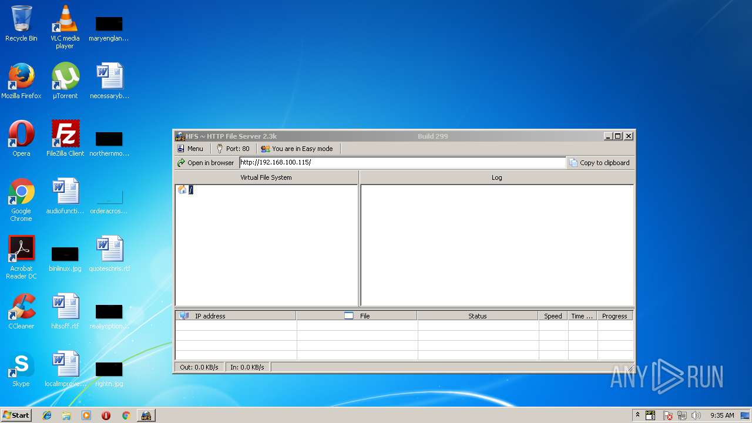This screenshot has height=423, width=752.
Task: Select the necessaryb... Word document icon
Action: click(109, 81)
